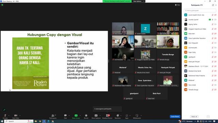Screen dimensions: 218x123
Task: Open the Apps panel
Action: tap(127, 116)
